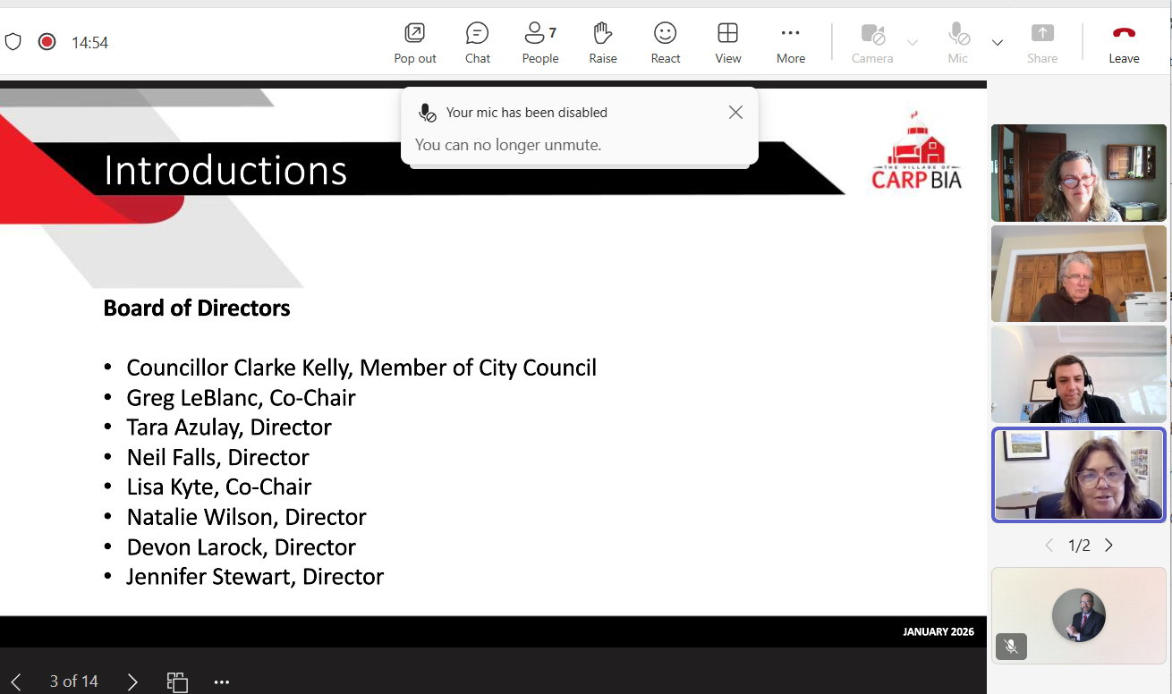Open the More actions menu
Screen dimensions: 1172x694
790,43
